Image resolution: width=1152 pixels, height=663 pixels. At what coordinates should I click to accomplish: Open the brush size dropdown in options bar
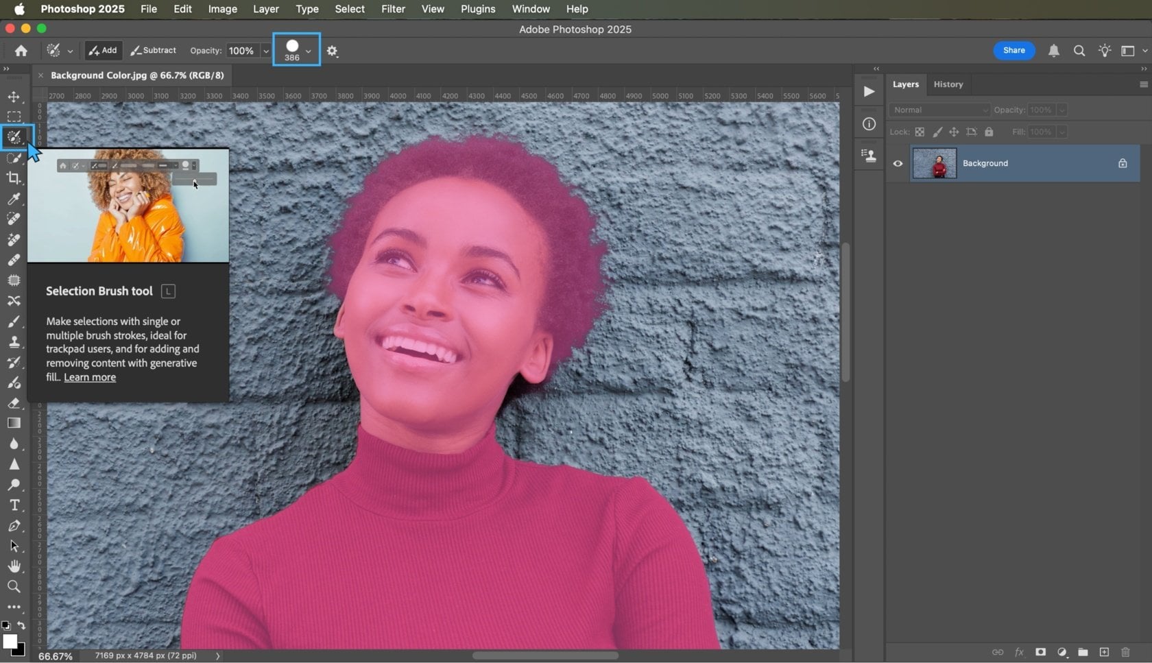click(309, 50)
